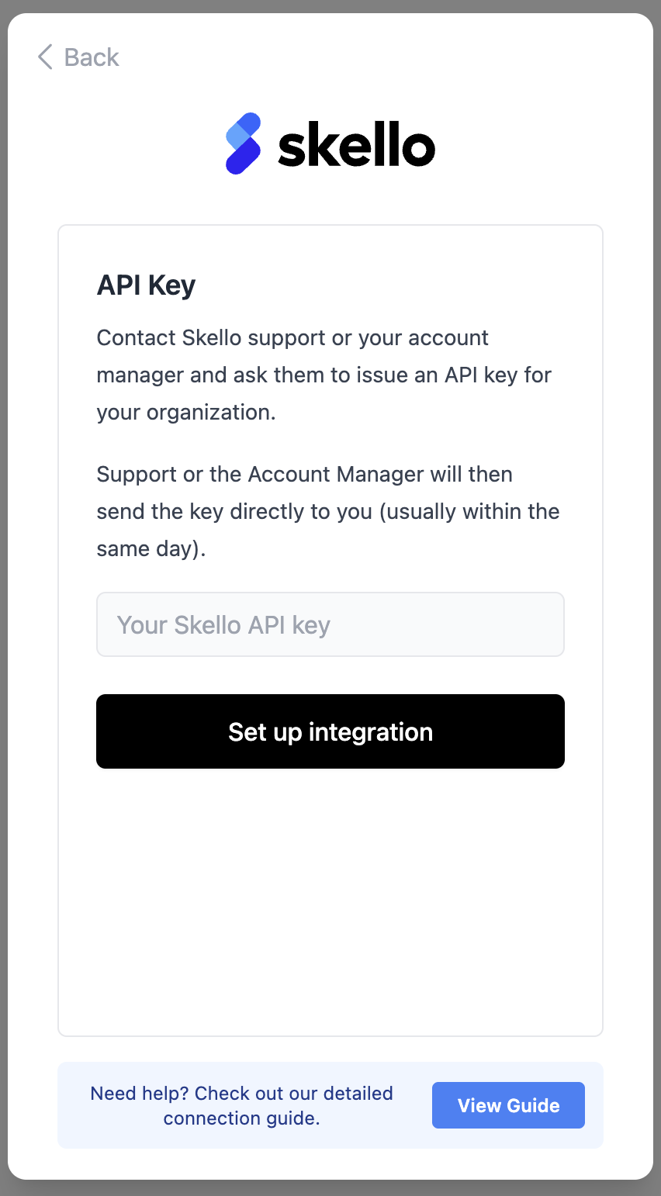Image resolution: width=661 pixels, height=1196 pixels.
Task: Click the empty card area below the black button
Action: pos(330,900)
